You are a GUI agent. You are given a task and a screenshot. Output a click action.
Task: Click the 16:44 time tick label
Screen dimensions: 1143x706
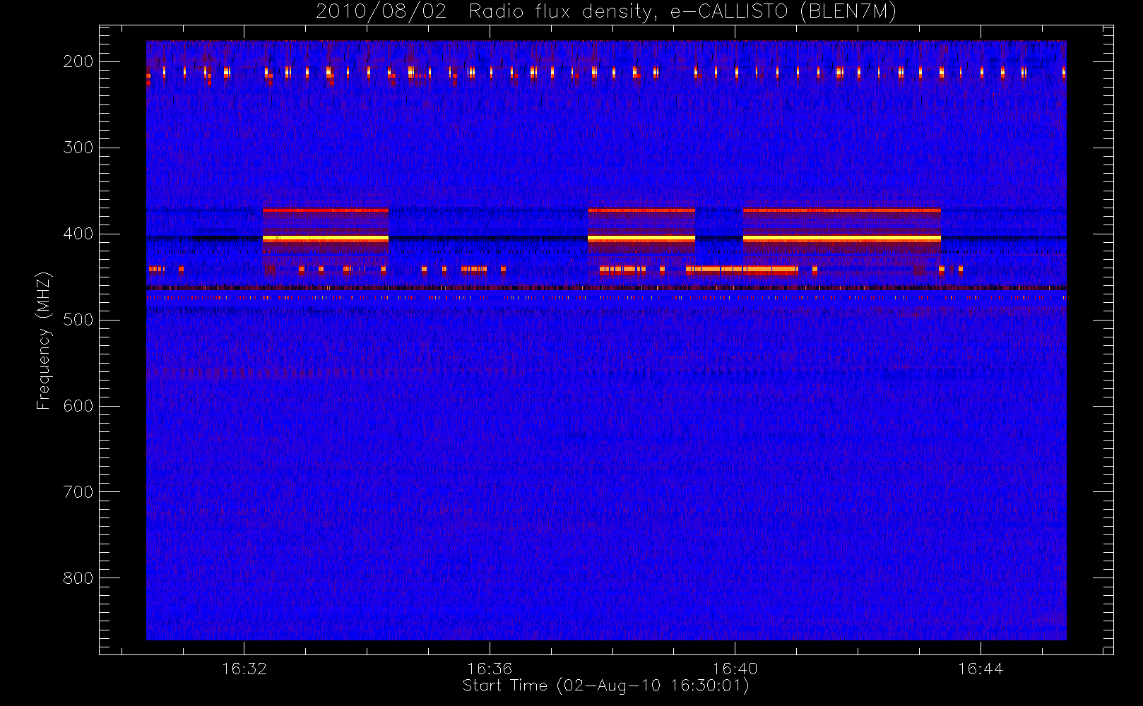tap(981, 669)
